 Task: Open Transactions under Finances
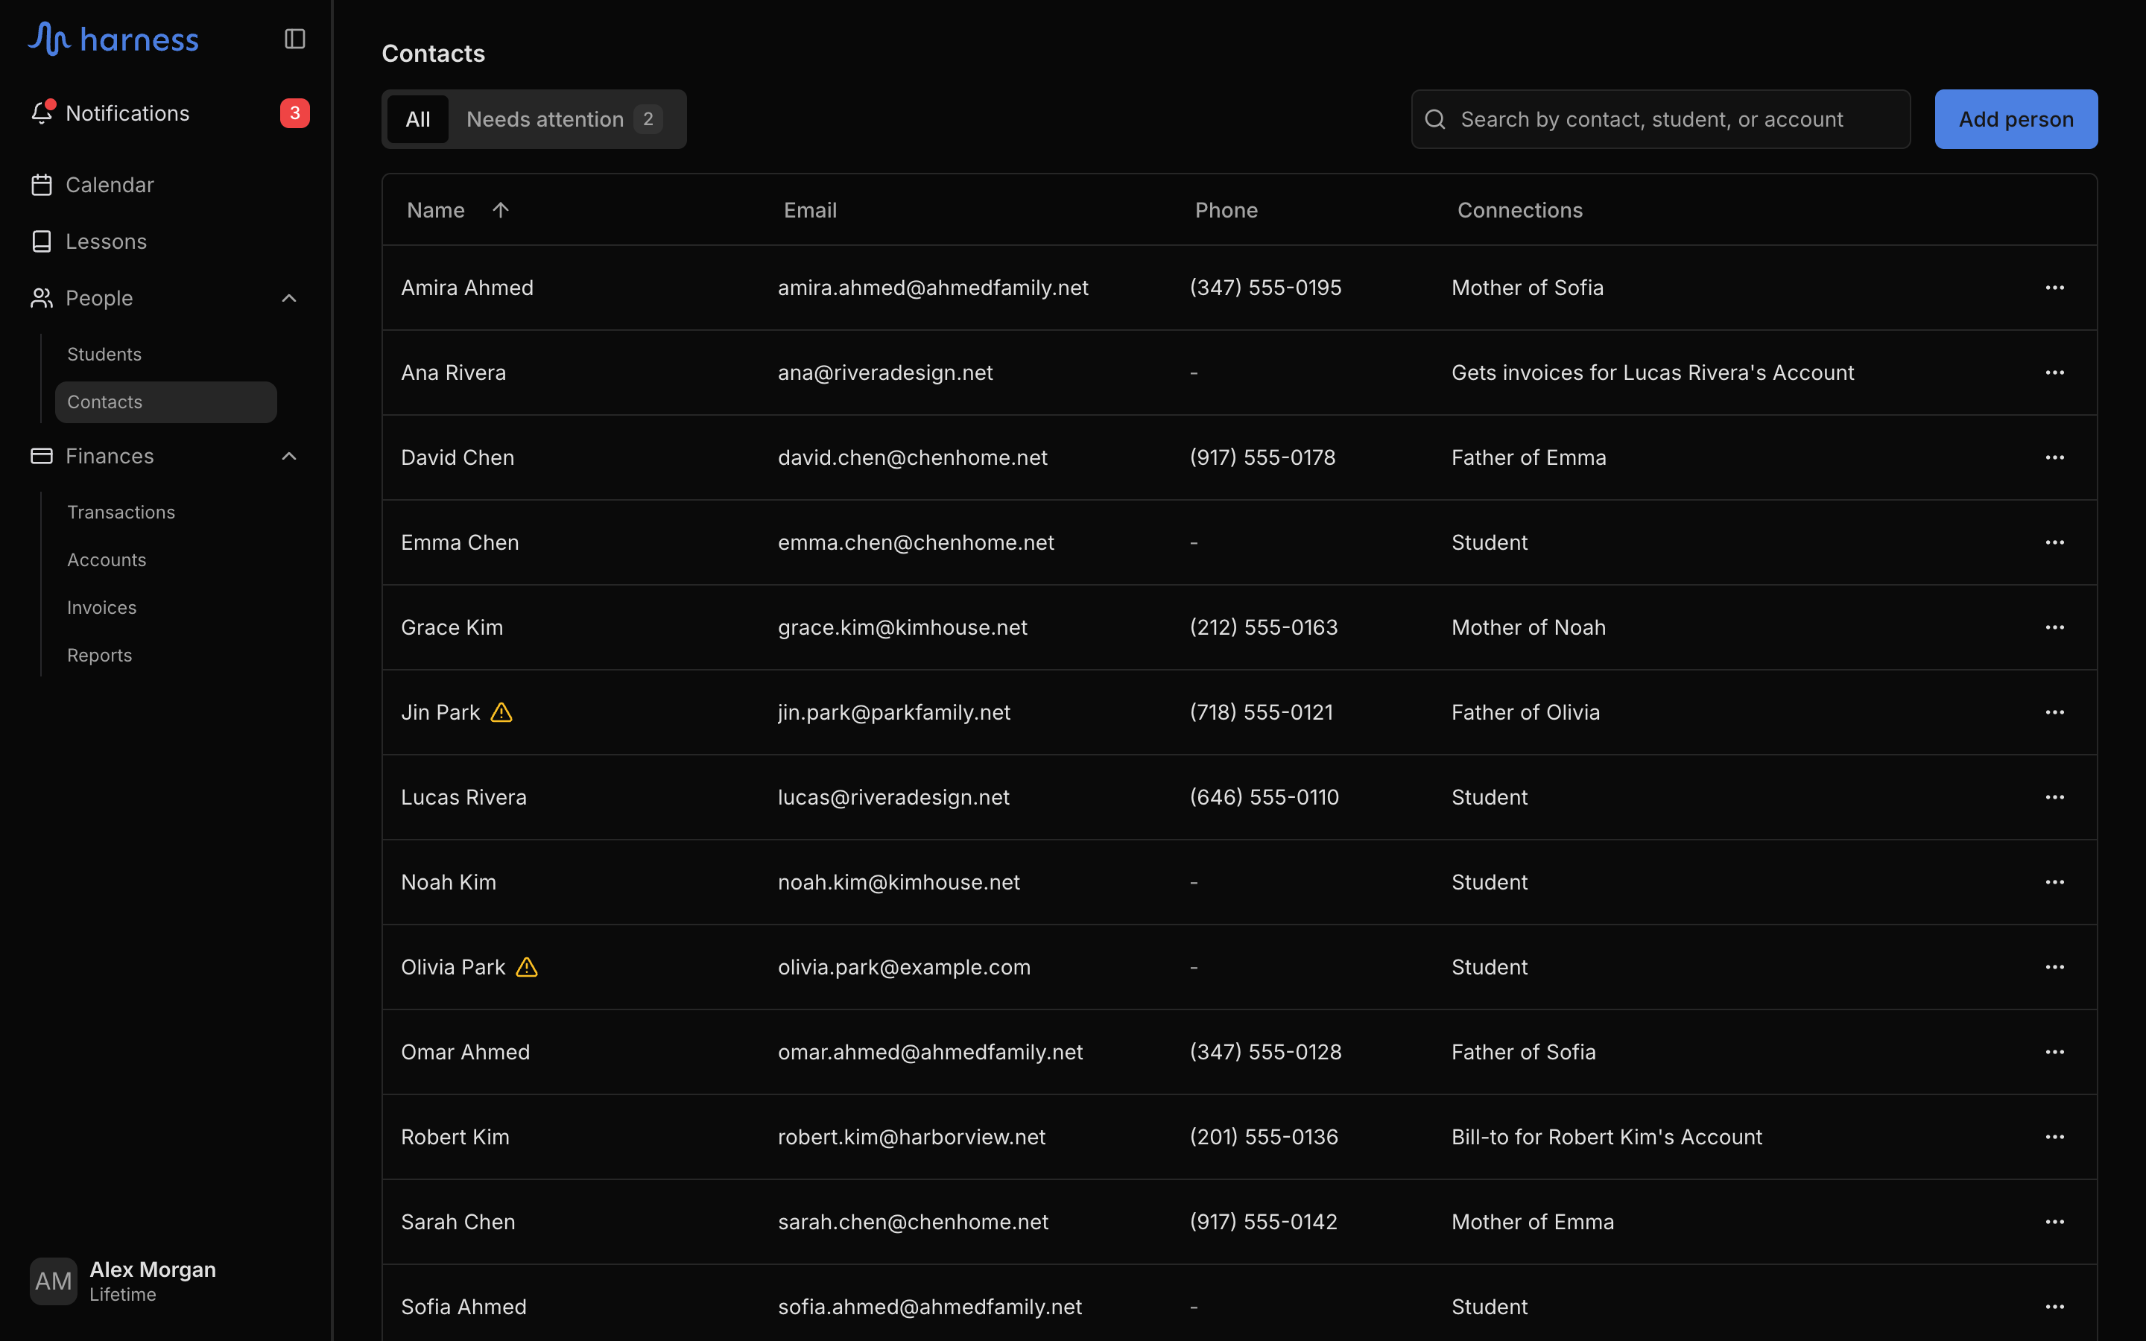click(x=121, y=512)
